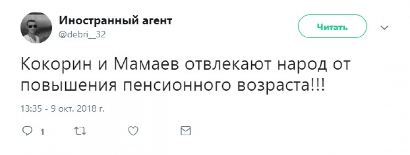The width and height of the screenshot is (410, 155).
Task: Click the reply count number 1
Action: coord(43,132)
